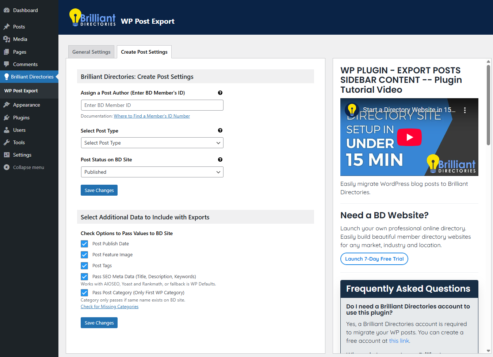Click the Settings sliders icon
Screen dimensions: 493x357
click(x=7, y=155)
